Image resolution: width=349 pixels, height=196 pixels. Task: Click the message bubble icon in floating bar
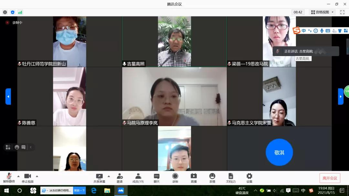23,147
